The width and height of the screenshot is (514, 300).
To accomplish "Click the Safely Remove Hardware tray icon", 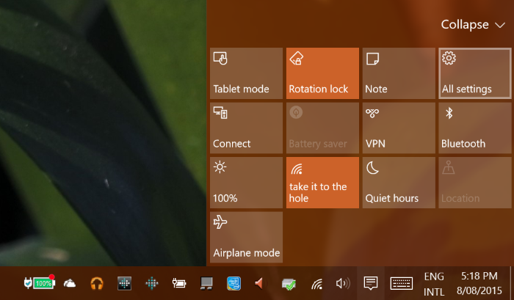I will click(289, 285).
